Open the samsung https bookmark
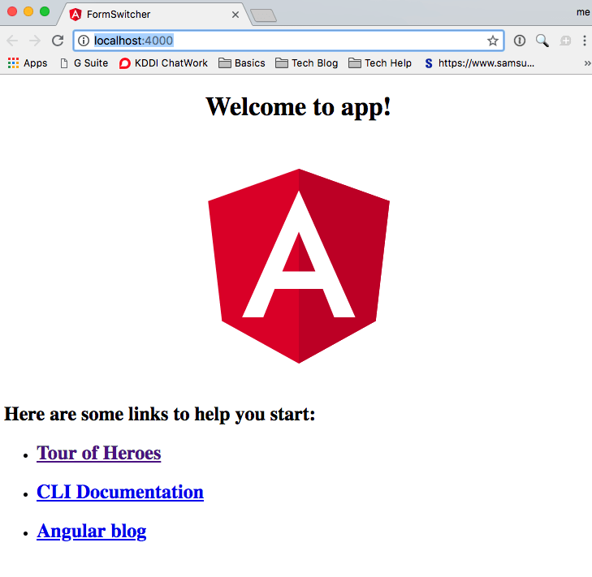The image size is (592, 577). 479,63
